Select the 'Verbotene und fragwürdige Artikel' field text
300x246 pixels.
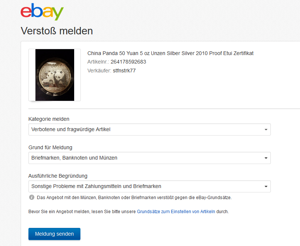[71, 129]
